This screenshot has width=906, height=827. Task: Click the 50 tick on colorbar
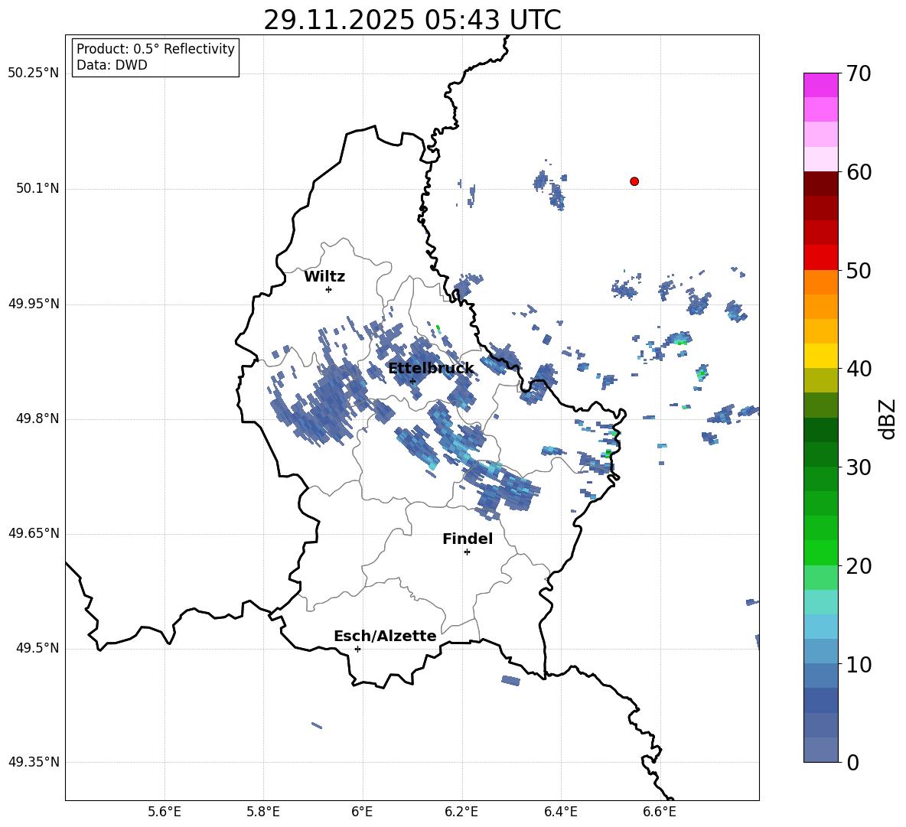[859, 270]
